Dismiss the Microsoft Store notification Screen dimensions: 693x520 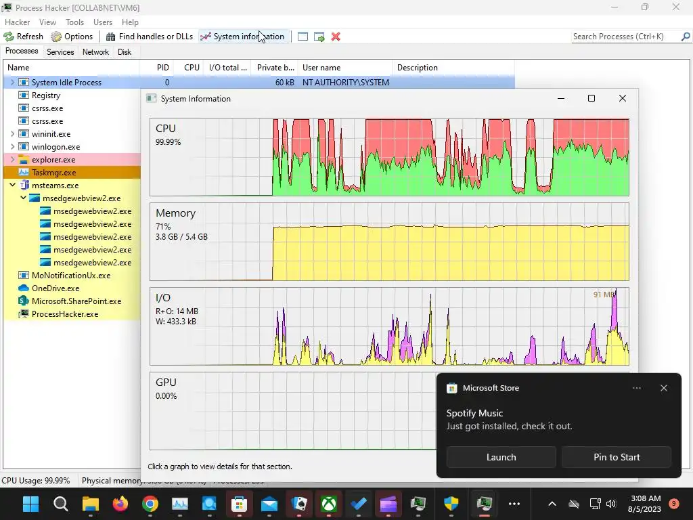(x=664, y=388)
